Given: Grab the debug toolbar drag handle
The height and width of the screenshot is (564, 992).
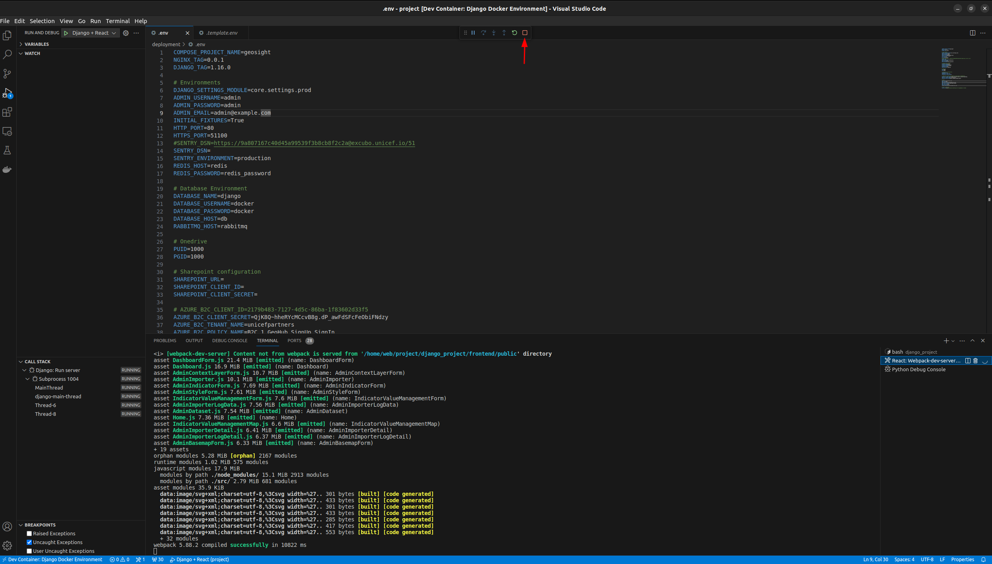Looking at the screenshot, I should point(465,33).
